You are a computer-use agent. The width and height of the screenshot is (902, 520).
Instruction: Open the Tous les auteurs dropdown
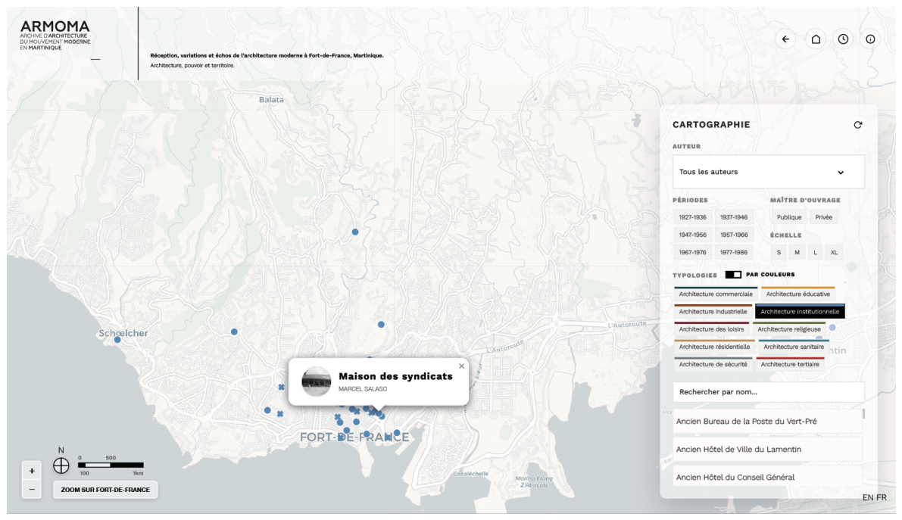point(768,172)
